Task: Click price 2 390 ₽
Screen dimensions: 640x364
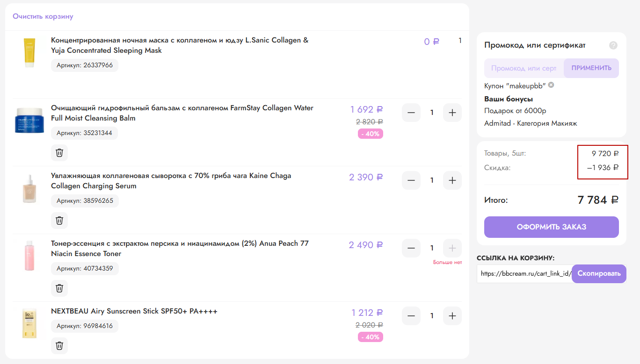Action: [x=366, y=177]
